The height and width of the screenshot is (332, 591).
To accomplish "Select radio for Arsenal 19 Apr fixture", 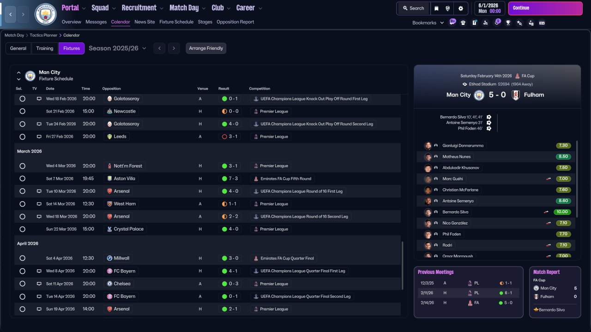I will (x=22, y=309).
